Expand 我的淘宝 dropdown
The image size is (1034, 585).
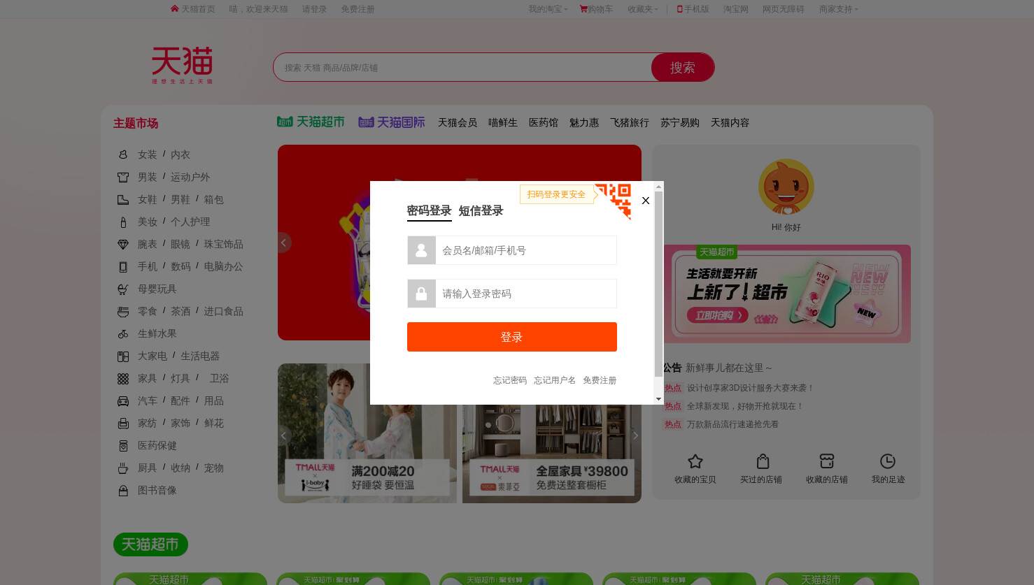[x=548, y=9]
